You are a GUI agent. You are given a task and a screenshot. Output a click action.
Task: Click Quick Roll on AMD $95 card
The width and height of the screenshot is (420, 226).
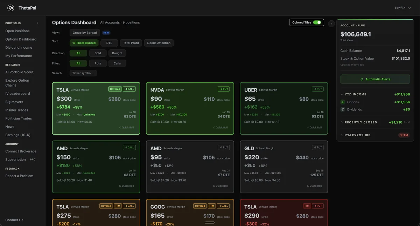(x=220, y=186)
